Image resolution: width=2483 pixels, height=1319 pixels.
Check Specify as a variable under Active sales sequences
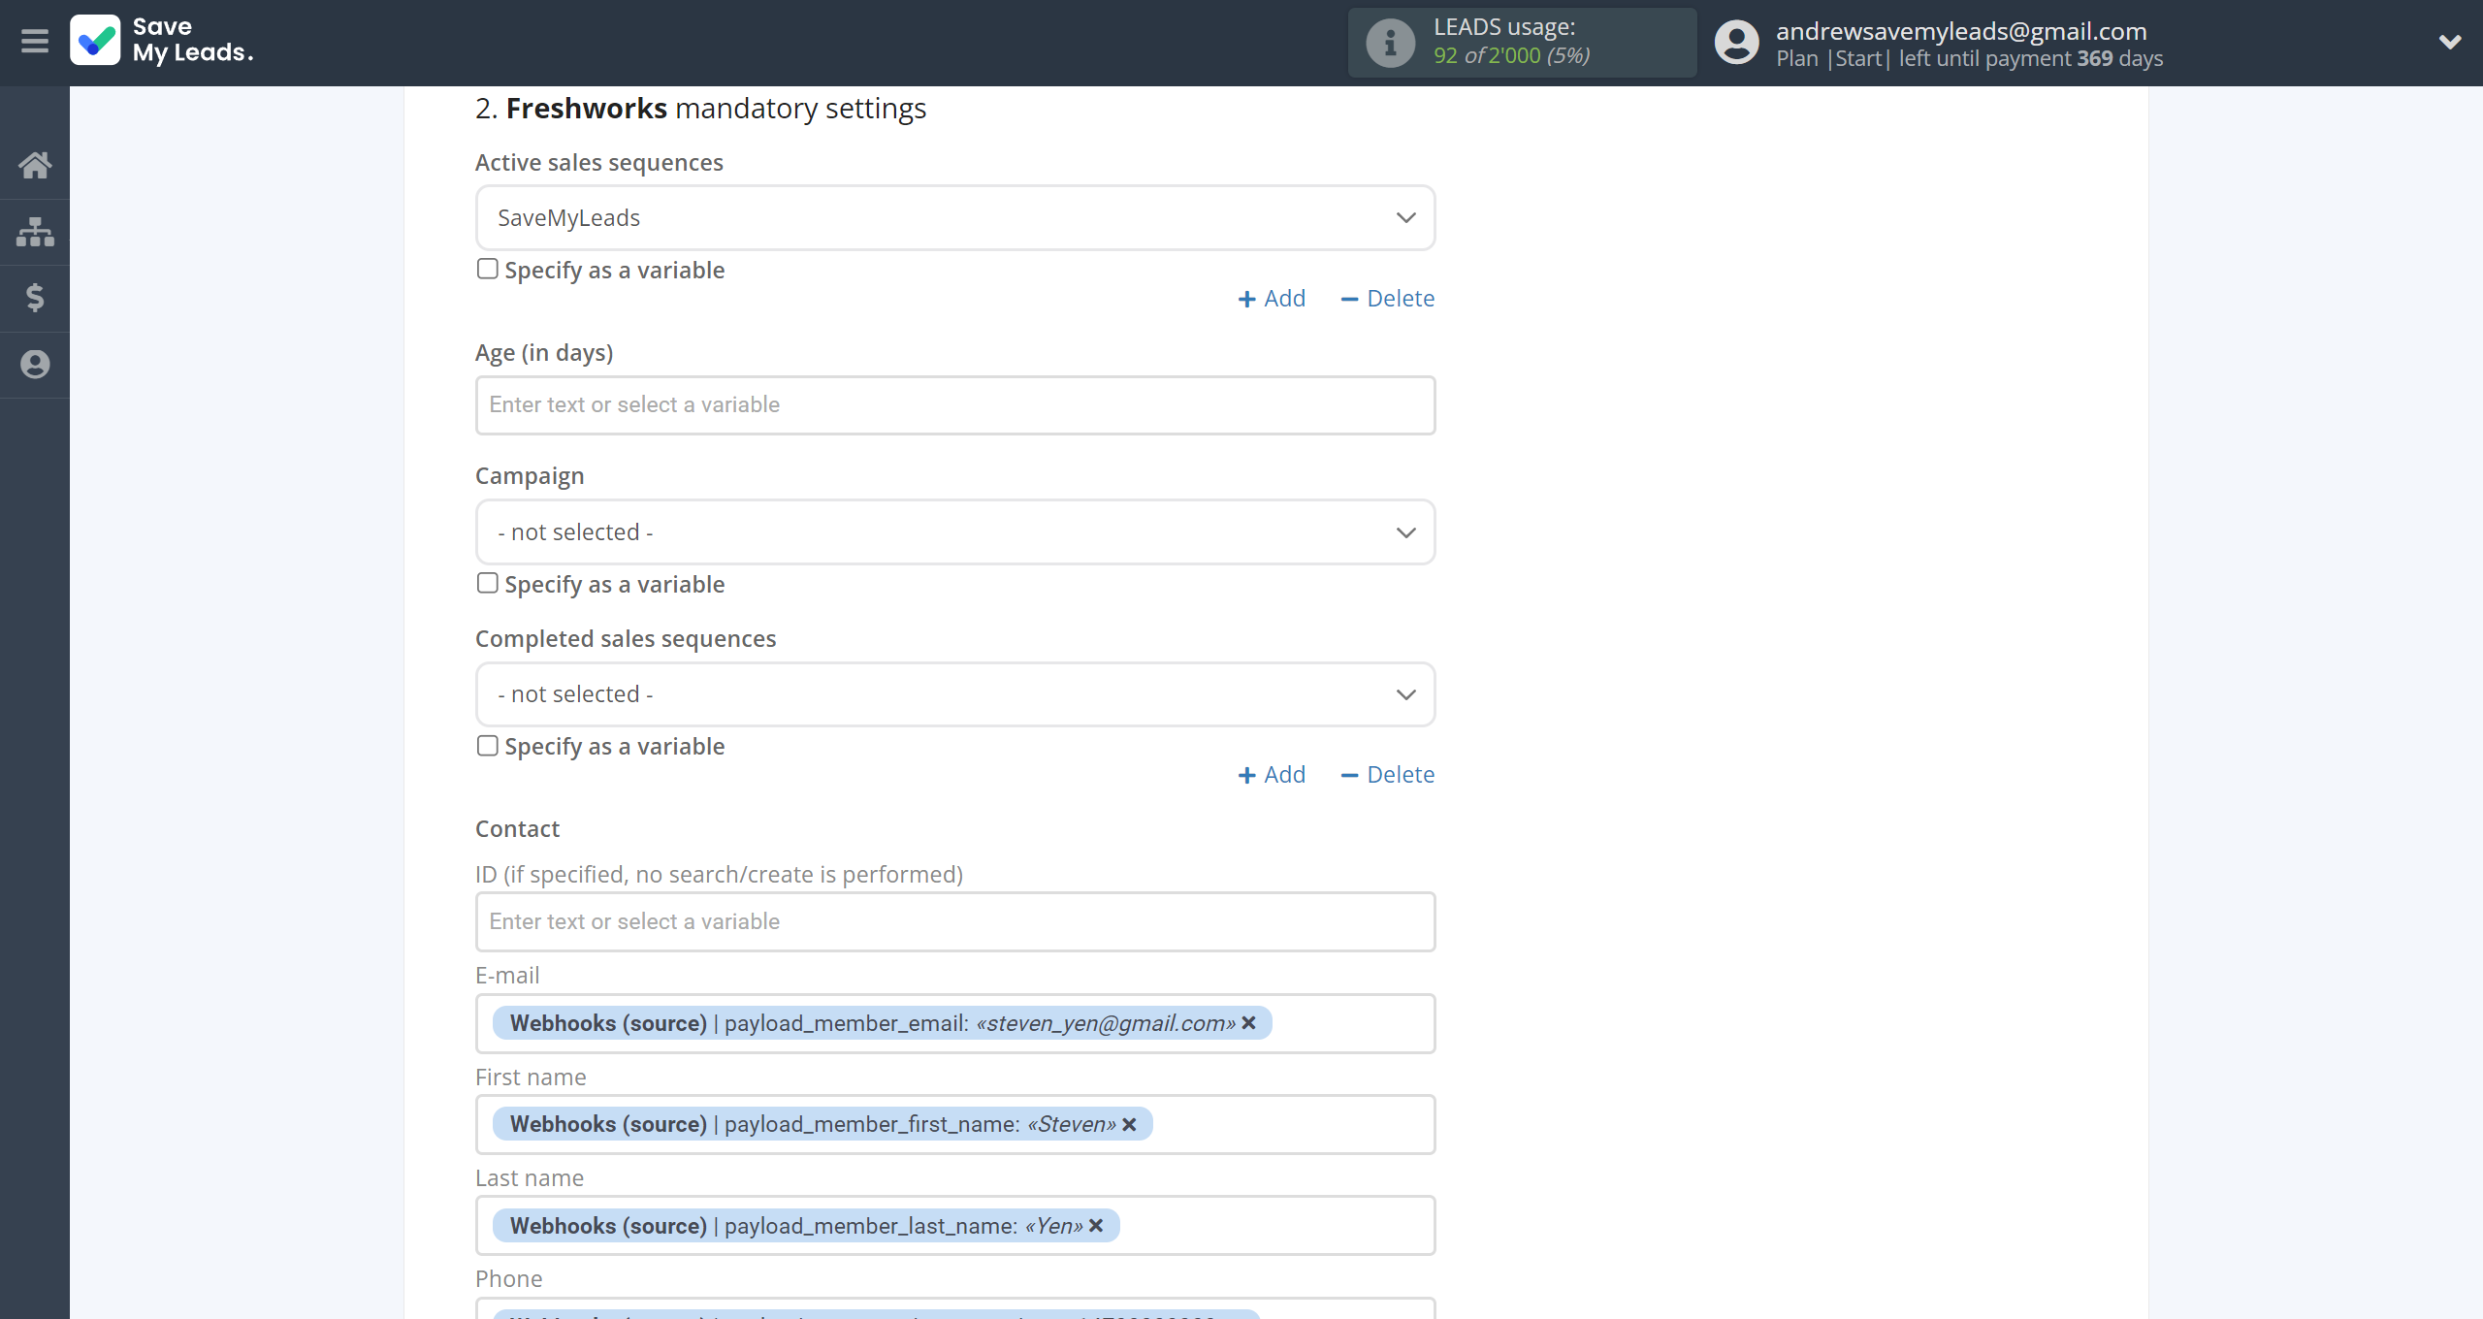coord(487,269)
